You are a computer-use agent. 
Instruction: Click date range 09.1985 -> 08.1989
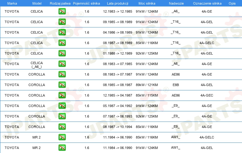pyautogui.click(x=118, y=22)
